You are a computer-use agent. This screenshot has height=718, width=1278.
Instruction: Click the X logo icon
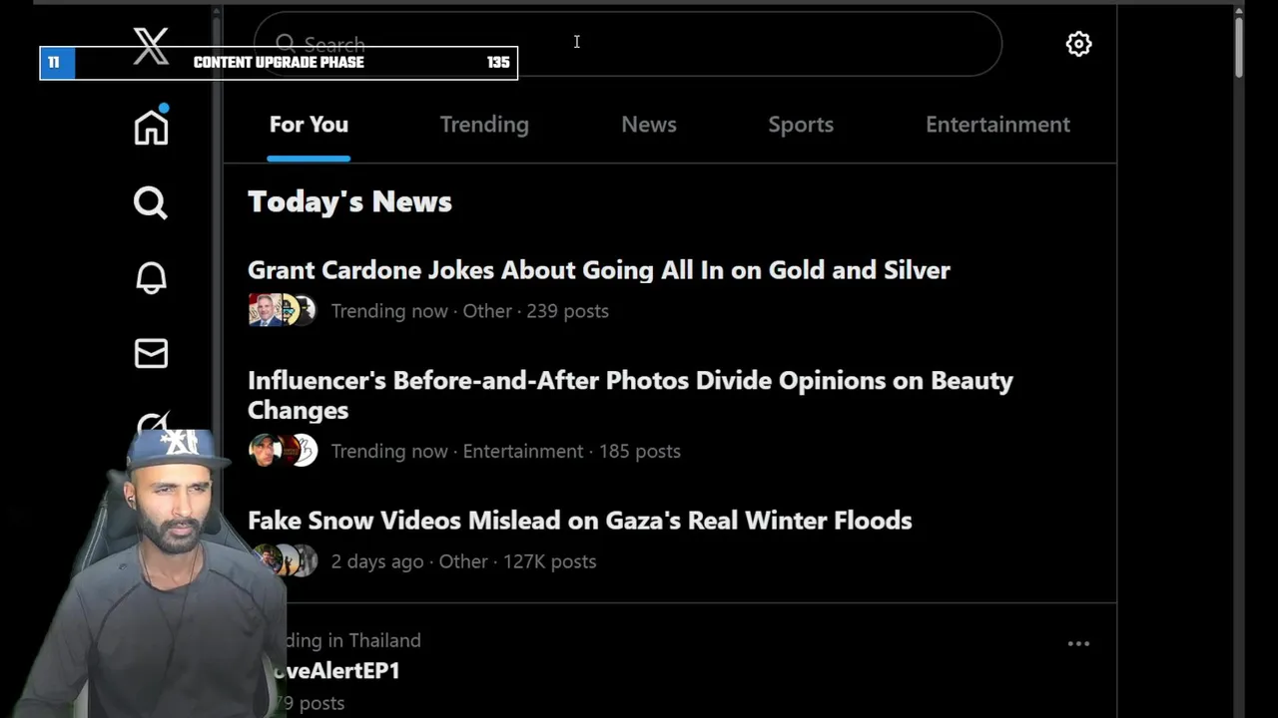pyautogui.click(x=152, y=46)
